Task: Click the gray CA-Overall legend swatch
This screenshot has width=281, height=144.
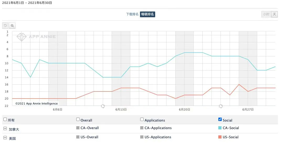Action: [78, 128]
